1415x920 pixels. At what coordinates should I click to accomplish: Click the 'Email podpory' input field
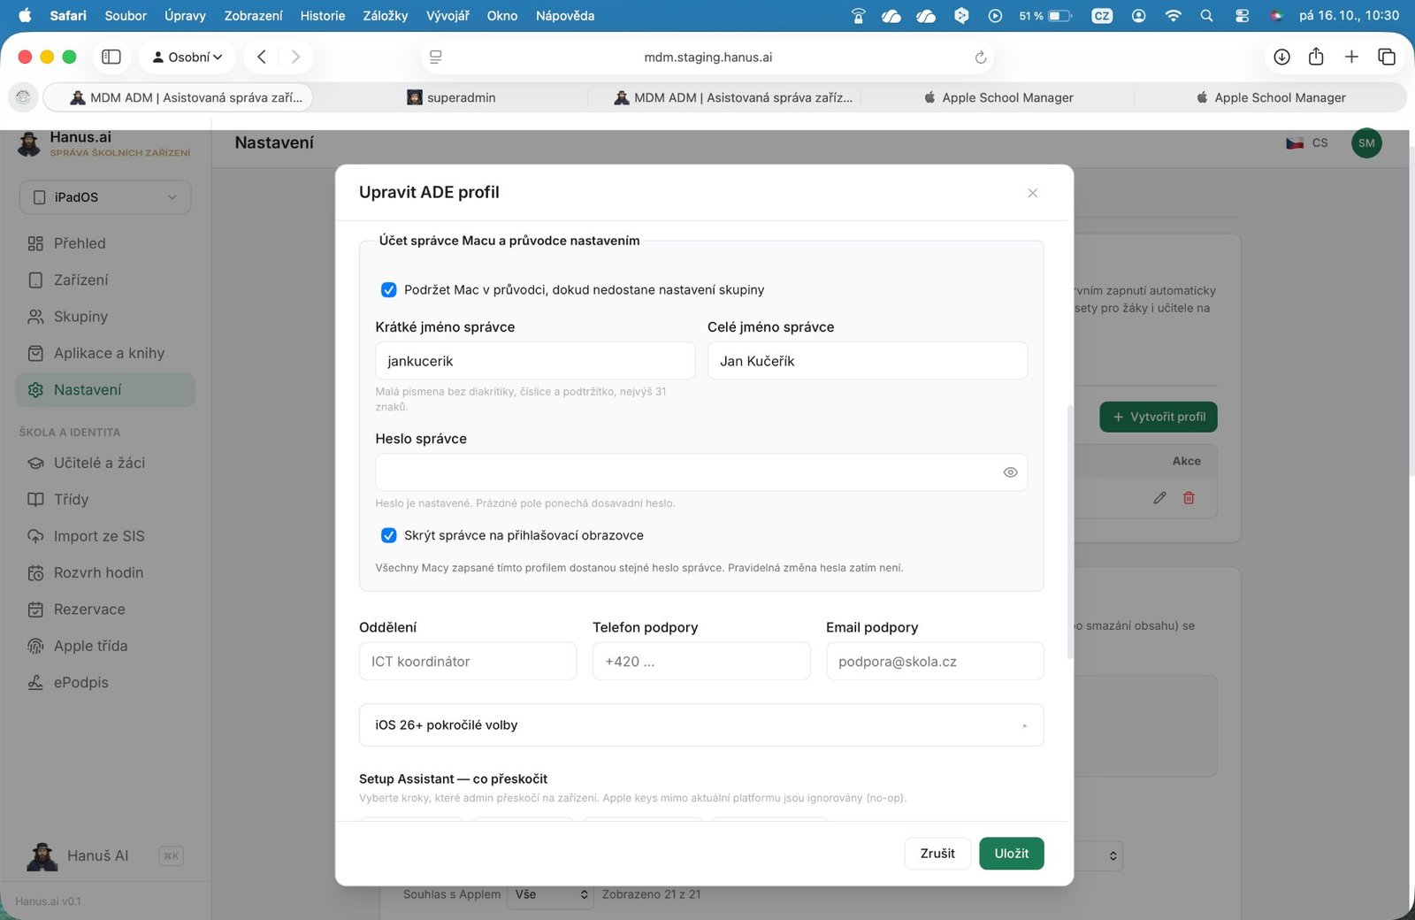tap(935, 662)
